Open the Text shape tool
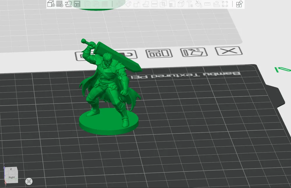 point(190,4)
